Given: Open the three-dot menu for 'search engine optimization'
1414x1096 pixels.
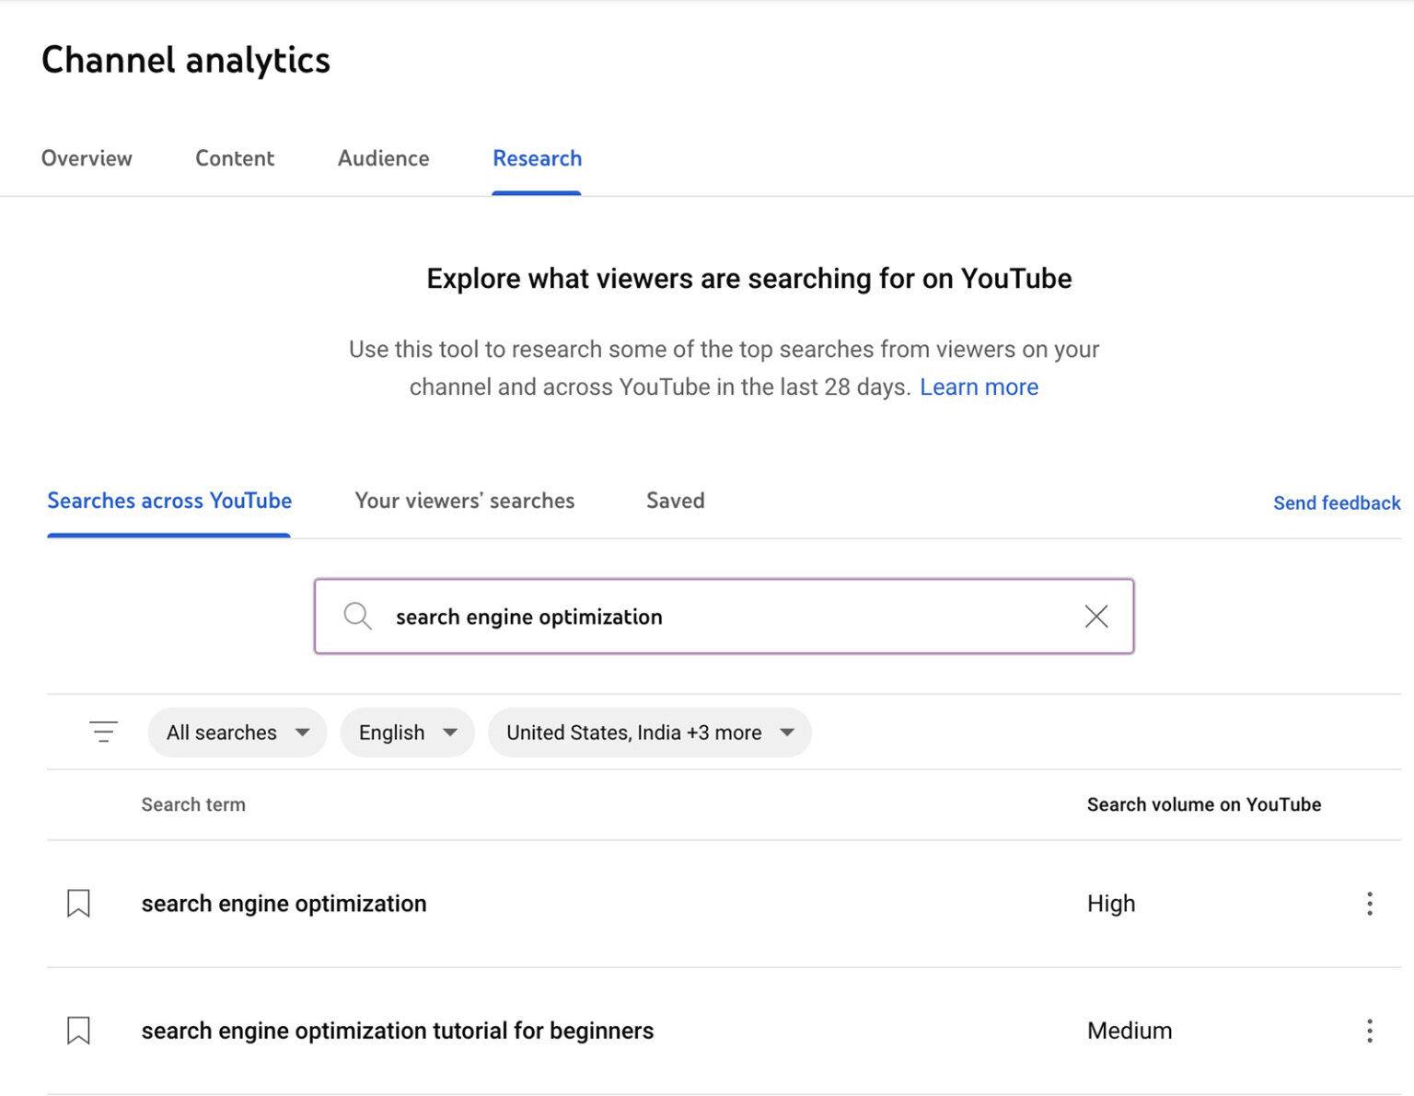Looking at the screenshot, I should [1369, 904].
